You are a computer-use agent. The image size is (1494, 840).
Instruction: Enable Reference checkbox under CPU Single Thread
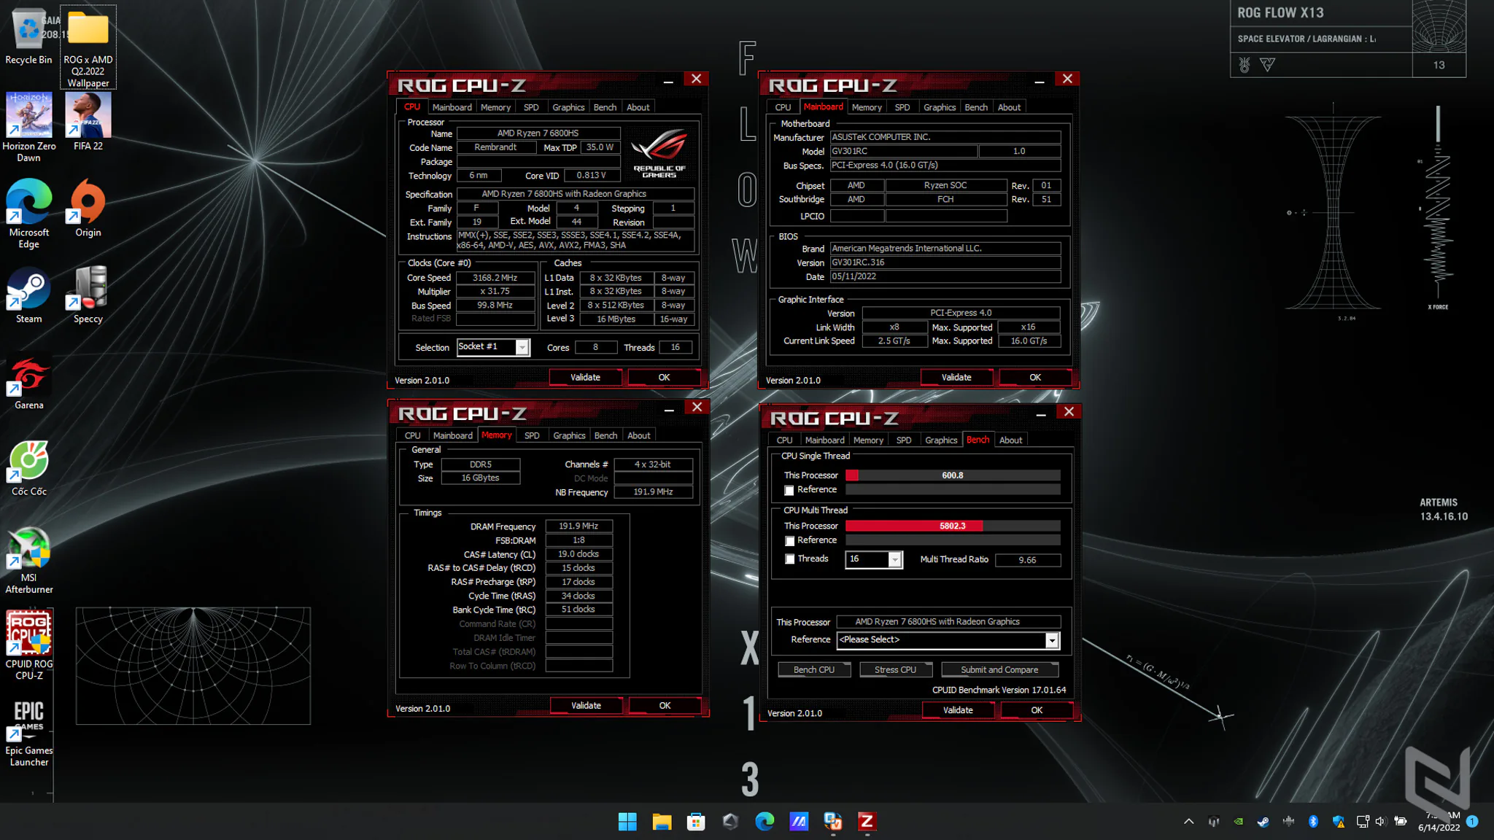pos(789,490)
